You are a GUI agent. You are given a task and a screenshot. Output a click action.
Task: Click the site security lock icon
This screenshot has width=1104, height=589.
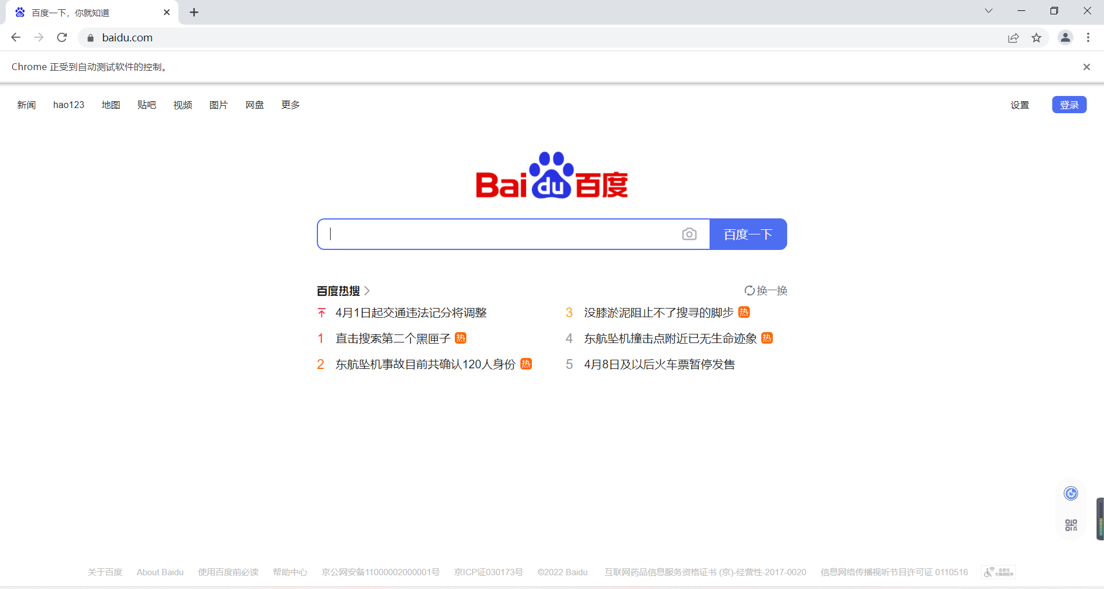[x=90, y=37]
